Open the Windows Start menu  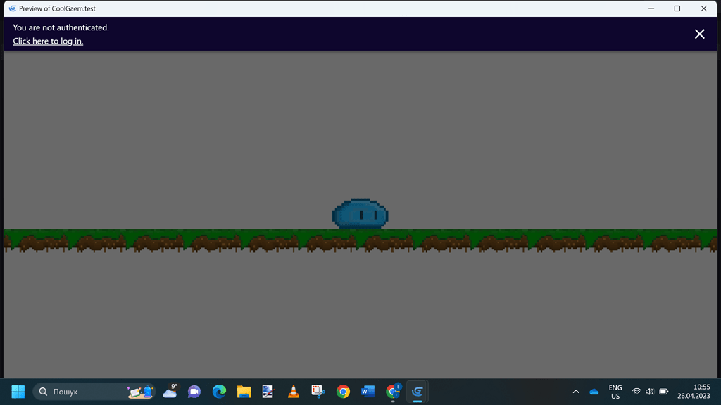17,390
